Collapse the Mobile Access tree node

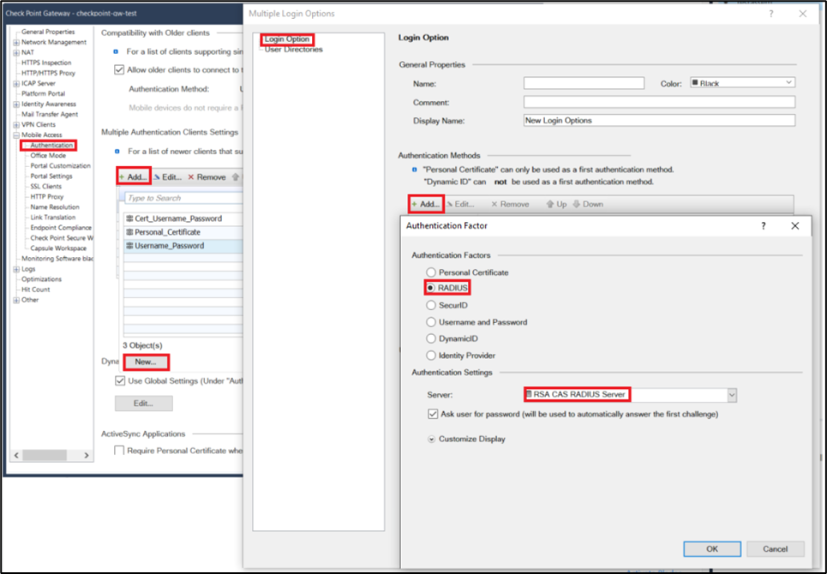pos(15,135)
